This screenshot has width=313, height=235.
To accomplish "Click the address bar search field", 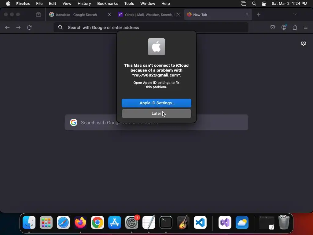I will 151,27.
